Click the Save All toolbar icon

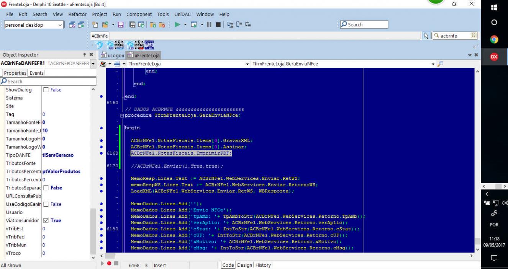[x=132, y=25]
